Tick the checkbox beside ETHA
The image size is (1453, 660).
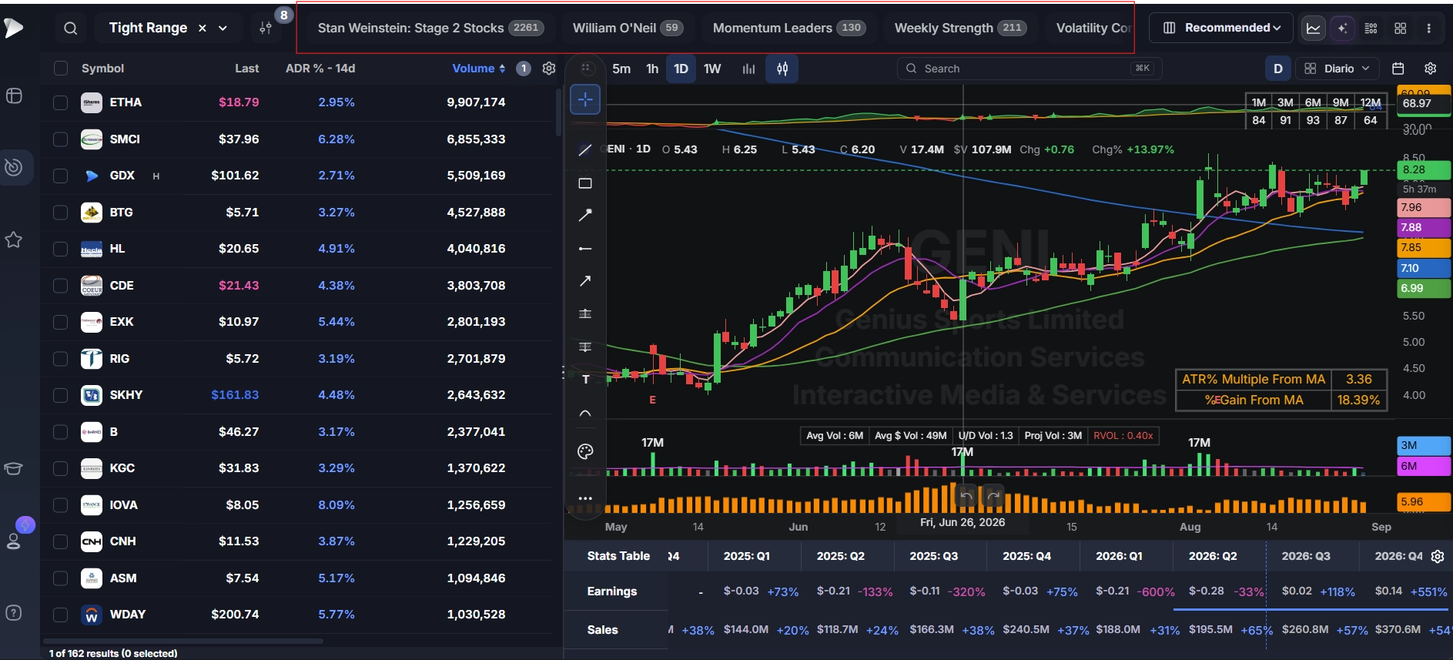[60, 102]
